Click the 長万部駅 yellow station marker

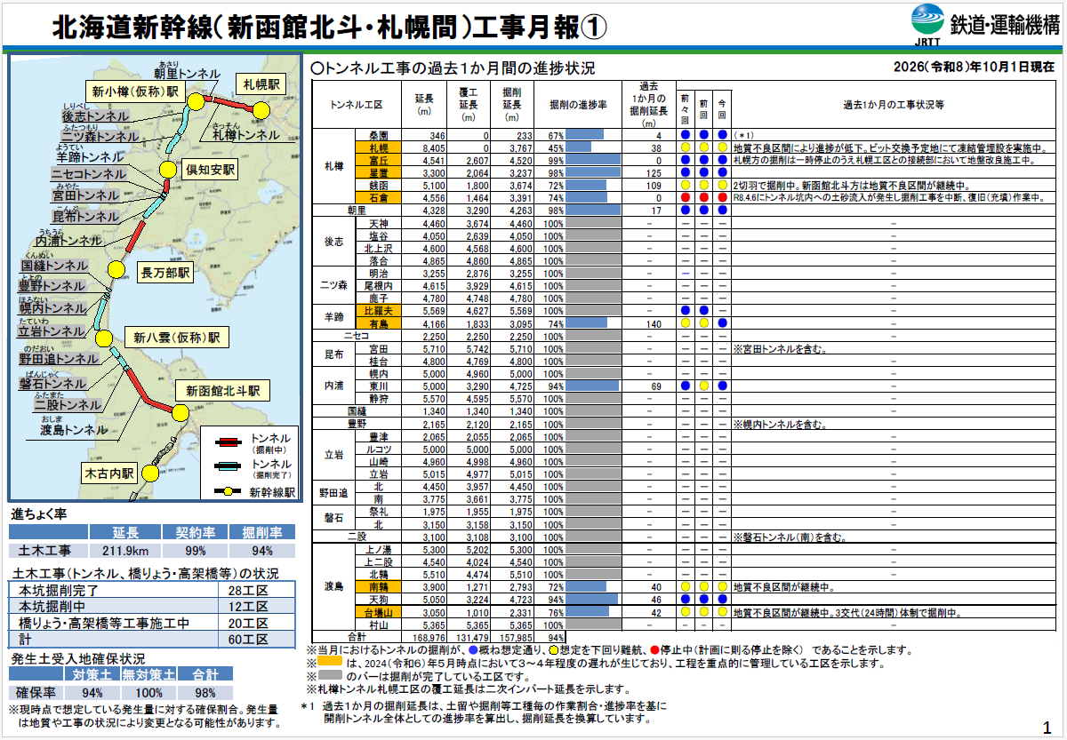pyautogui.click(x=115, y=271)
